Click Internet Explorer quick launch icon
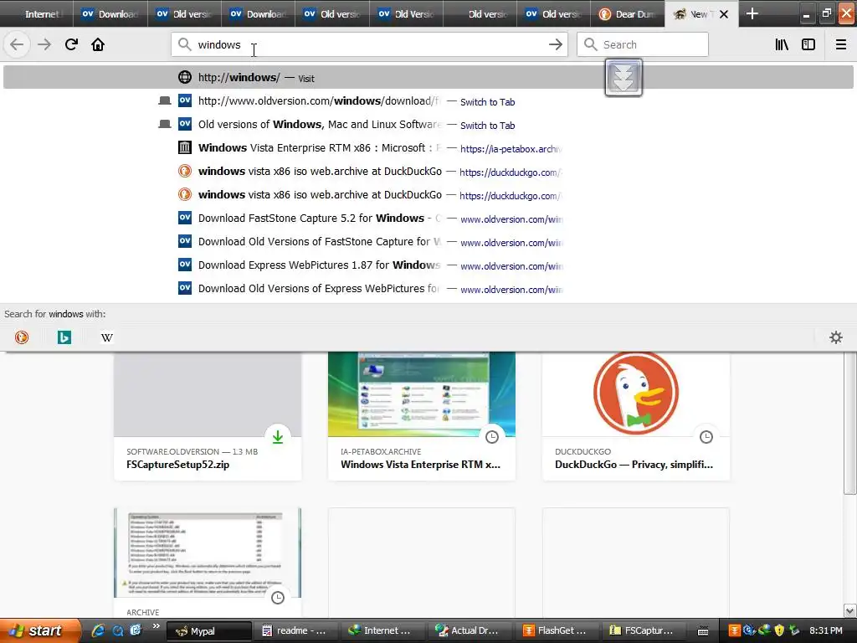The height and width of the screenshot is (643, 857). (98, 630)
